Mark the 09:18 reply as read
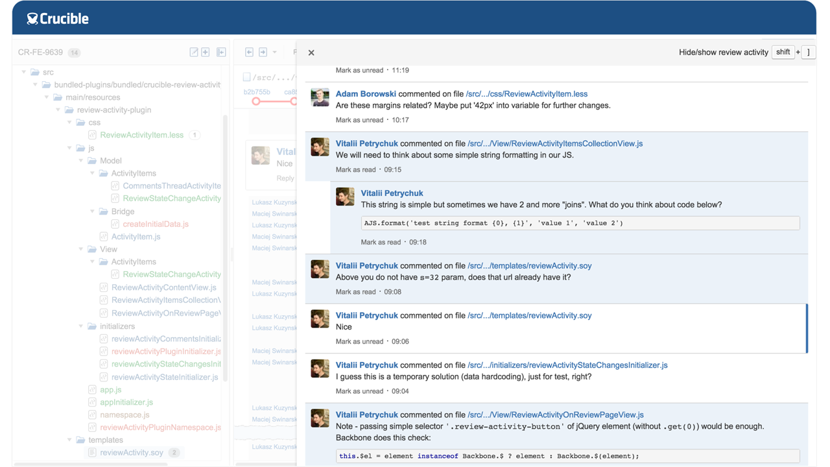830x467 pixels. [381, 242]
